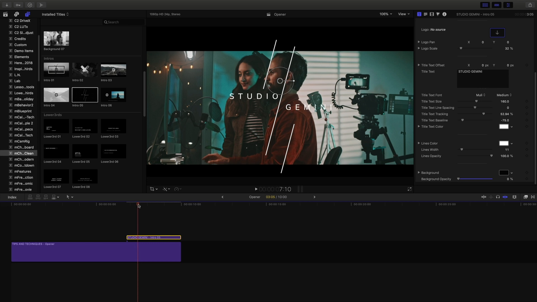Open viewer zoom 106% dropdown

(x=386, y=14)
